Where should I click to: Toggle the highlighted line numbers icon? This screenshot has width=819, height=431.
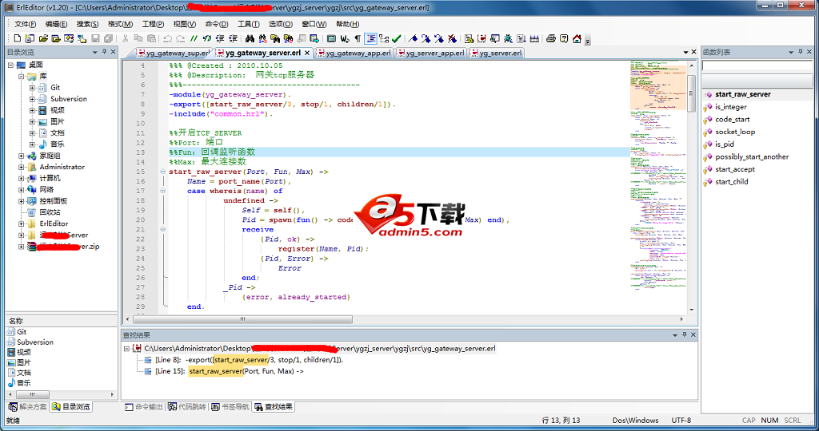coord(370,38)
